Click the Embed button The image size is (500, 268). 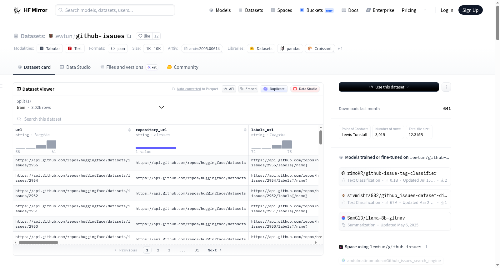[248, 89]
